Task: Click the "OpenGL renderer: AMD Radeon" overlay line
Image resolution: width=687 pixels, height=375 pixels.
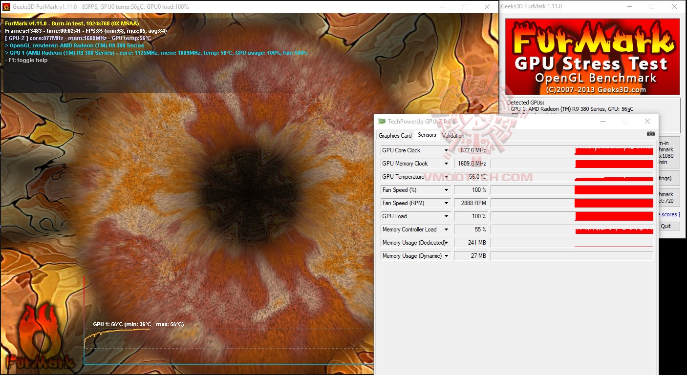Action: point(74,45)
